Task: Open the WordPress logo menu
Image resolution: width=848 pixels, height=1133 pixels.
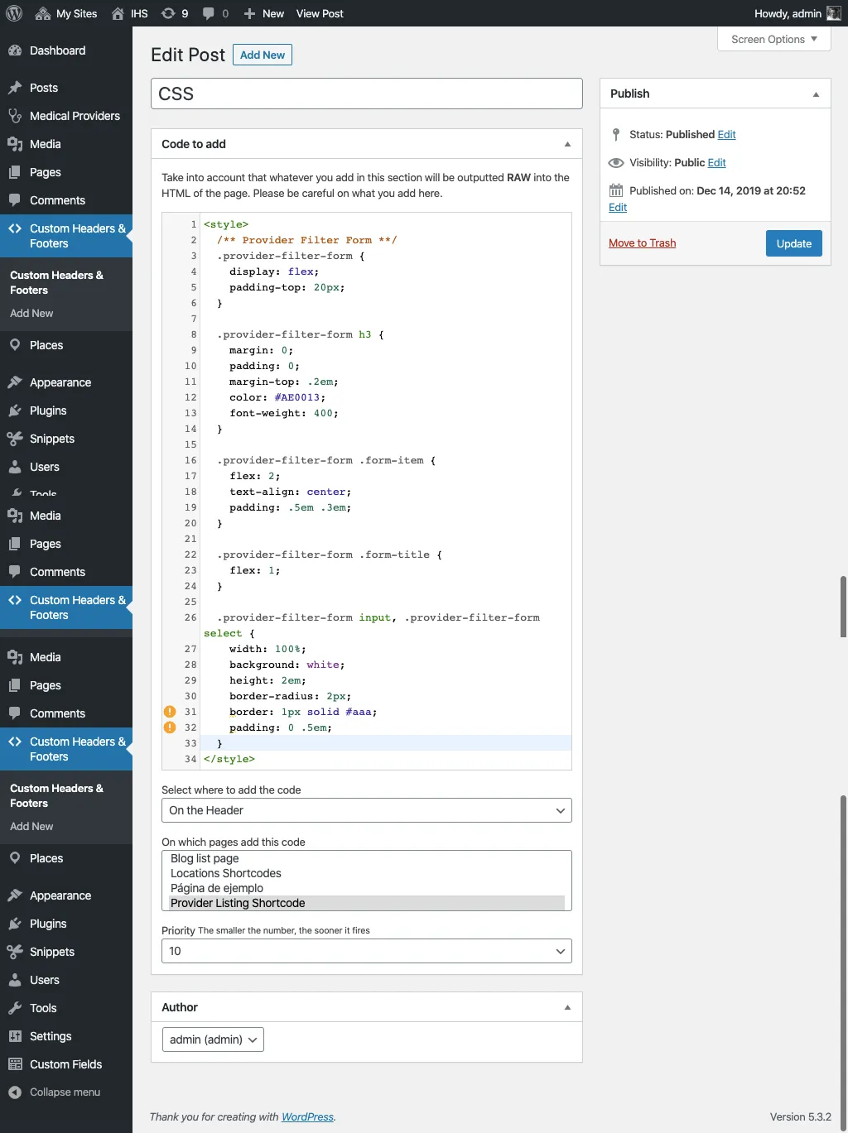Action: tap(14, 13)
